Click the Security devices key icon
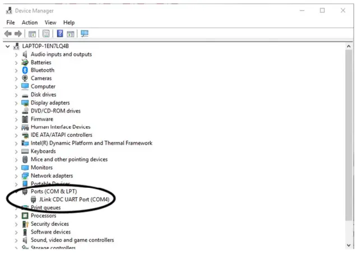 click(x=25, y=224)
